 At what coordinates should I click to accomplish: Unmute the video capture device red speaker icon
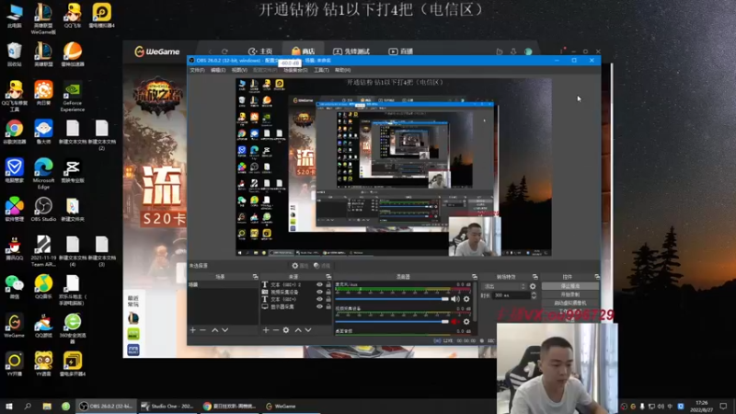pos(454,321)
